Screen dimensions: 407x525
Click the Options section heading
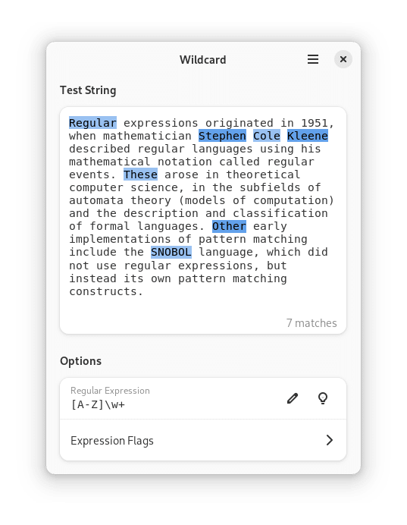[x=80, y=361]
